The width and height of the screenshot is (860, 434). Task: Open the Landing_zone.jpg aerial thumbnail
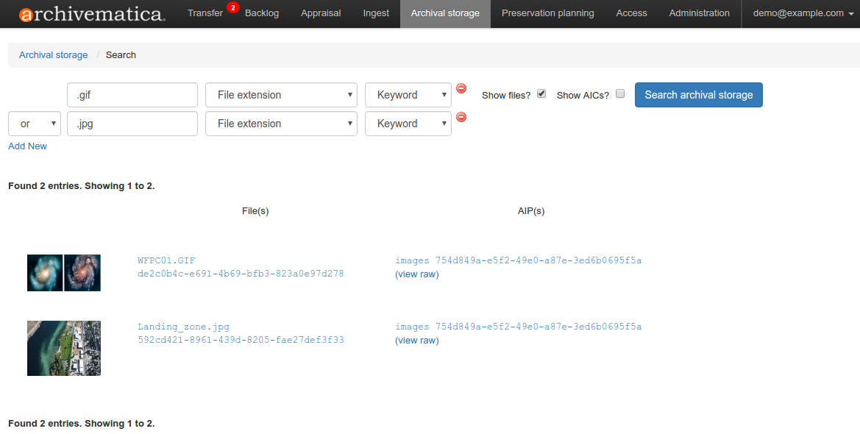pyautogui.click(x=64, y=348)
